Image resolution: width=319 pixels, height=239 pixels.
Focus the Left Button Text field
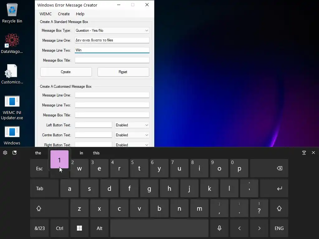point(93,125)
